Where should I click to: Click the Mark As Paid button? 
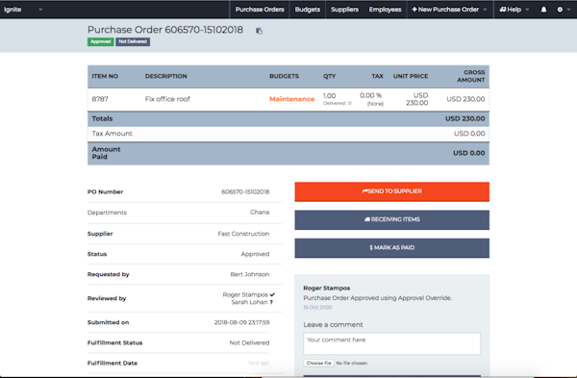point(392,248)
